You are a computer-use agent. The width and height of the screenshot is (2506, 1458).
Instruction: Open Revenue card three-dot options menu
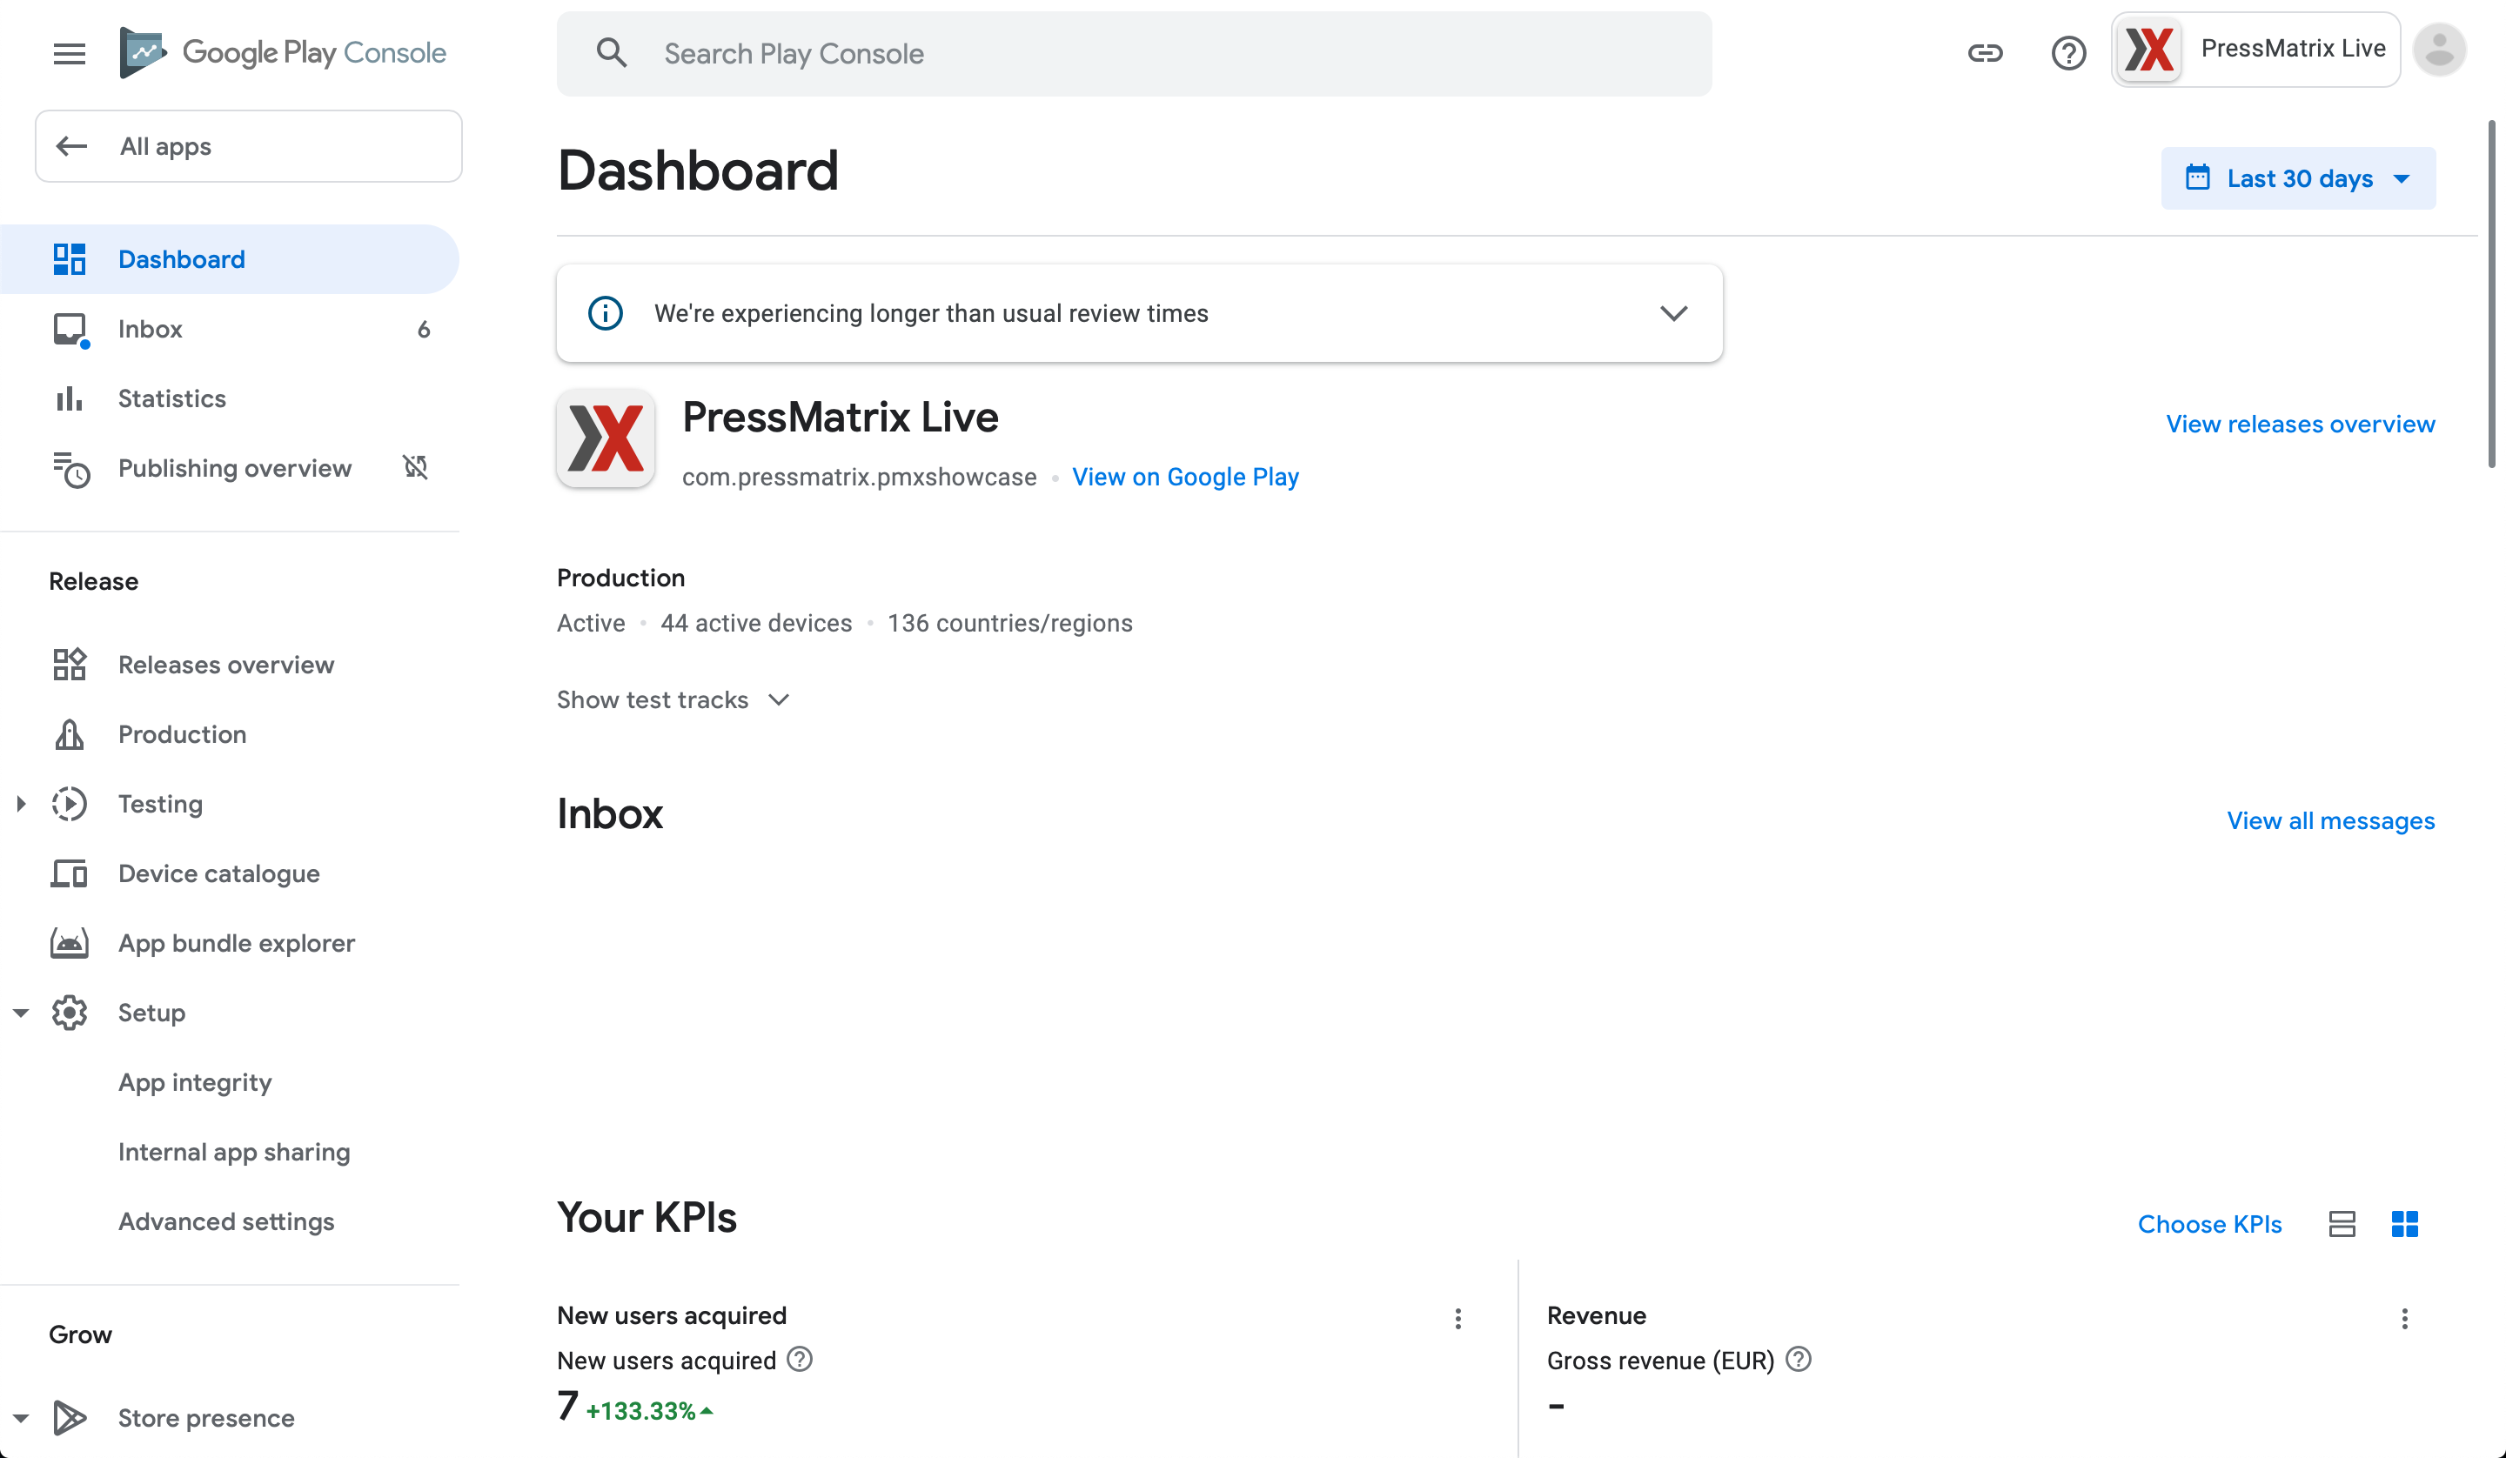(x=2404, y=1319)
